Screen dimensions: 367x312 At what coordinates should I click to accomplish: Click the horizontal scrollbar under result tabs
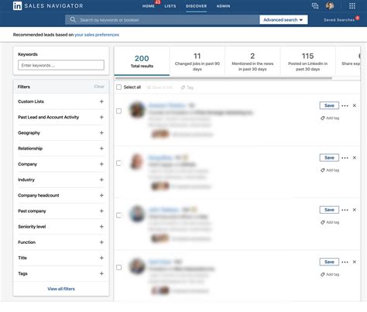tap(224, 78)
